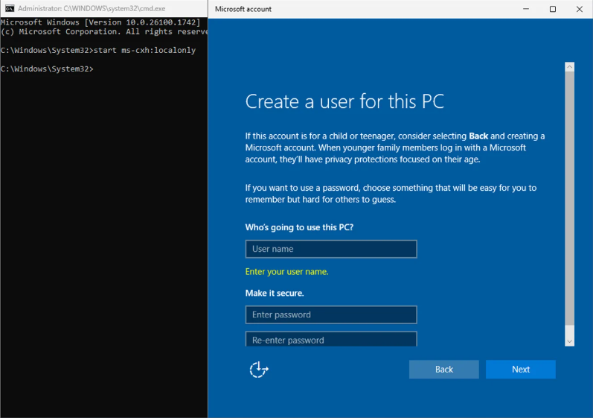Click the scroll up arrow
Viewport: 593px width, 418px height.
[570, 67]
